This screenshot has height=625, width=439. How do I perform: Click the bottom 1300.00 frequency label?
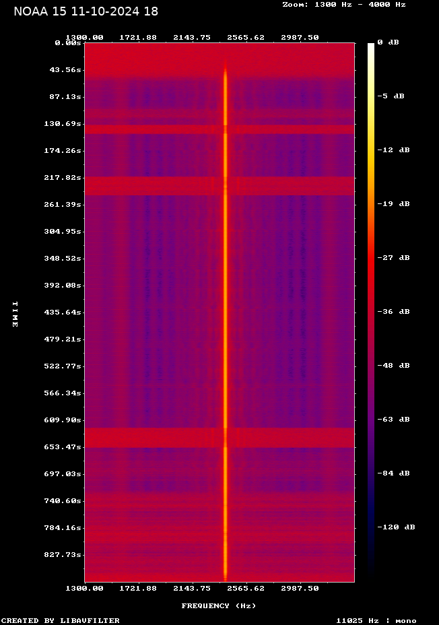pos(84,588)
